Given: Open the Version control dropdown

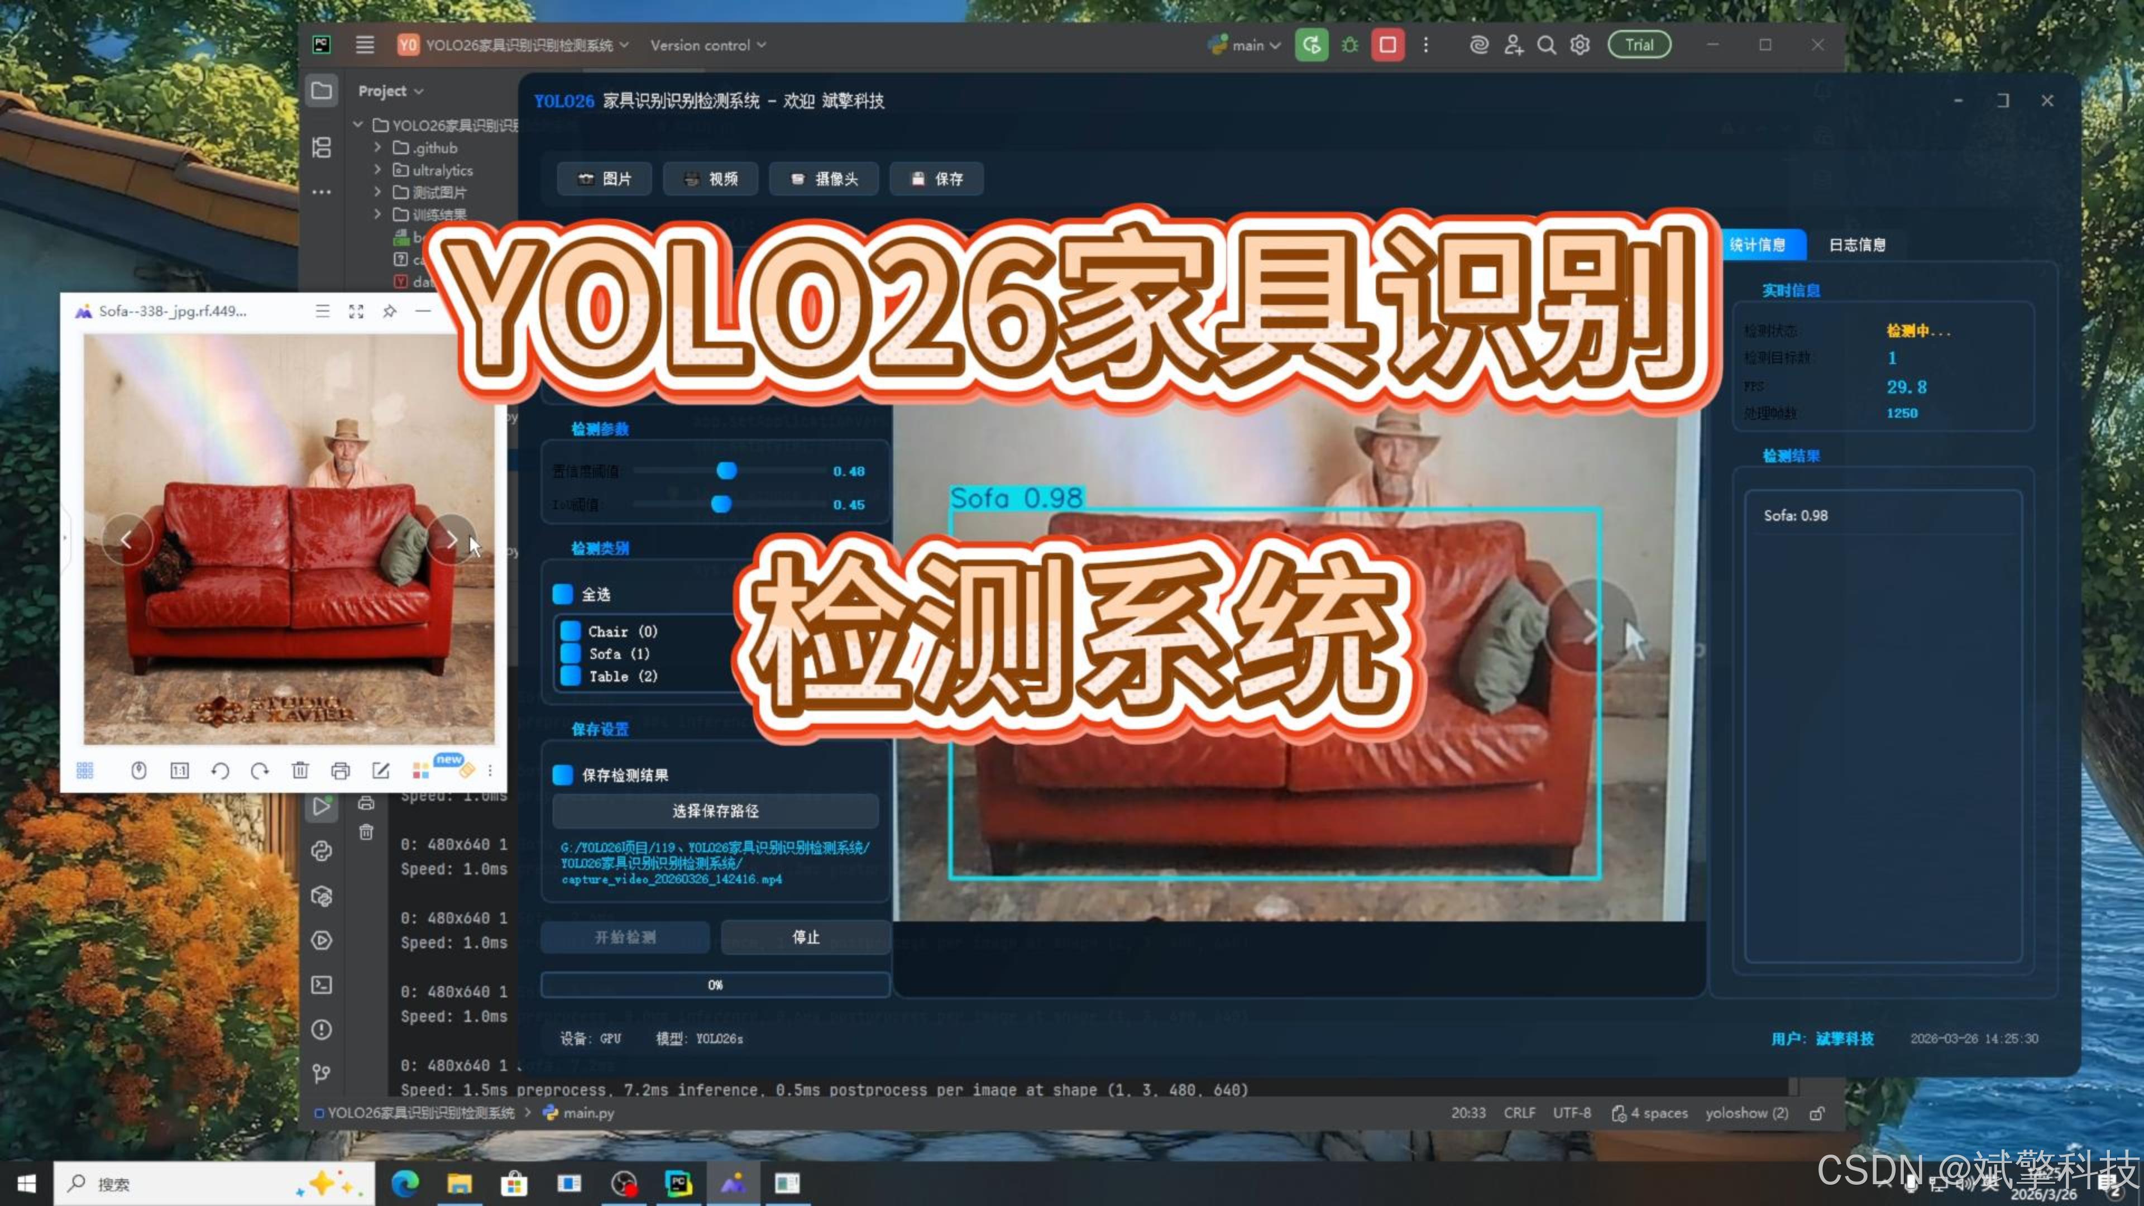Looking at the screenshot, I should pyautogui.click(x=707, y=45).
